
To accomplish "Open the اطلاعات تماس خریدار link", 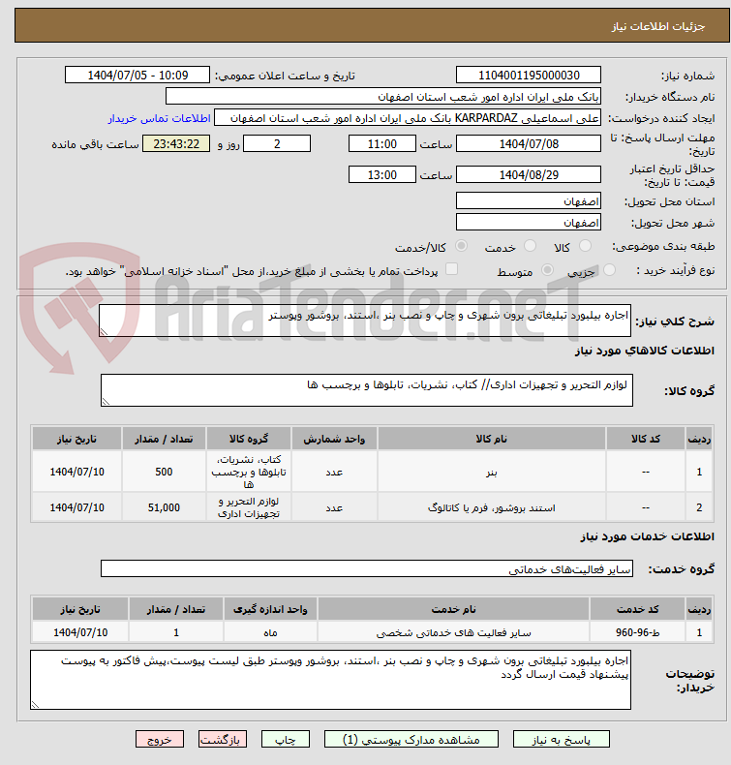I will point(160,118).
